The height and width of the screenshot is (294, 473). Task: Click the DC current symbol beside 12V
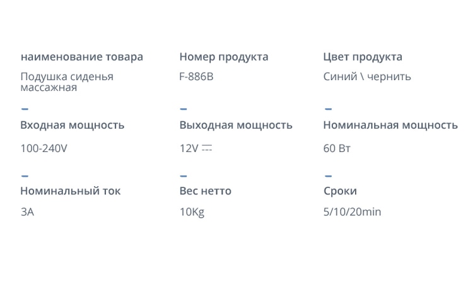pos(207,148)
